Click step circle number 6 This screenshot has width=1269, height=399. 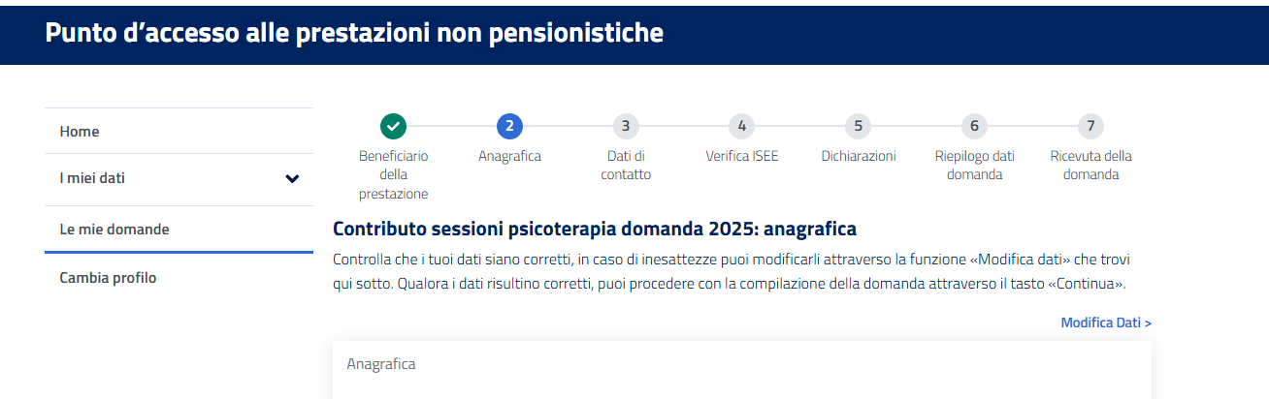(x=974, y=126)
